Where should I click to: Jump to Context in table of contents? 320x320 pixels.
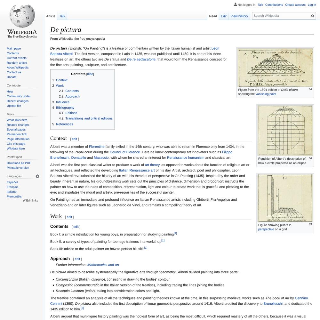[x=62, y=80]
